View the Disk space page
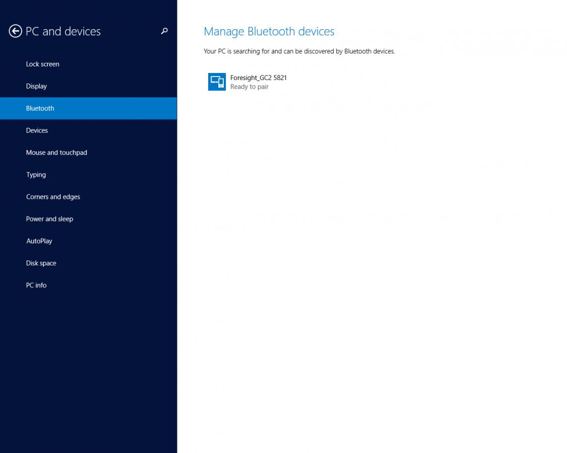The width and height of the screenshot is (567, 453). coord(41,263)
